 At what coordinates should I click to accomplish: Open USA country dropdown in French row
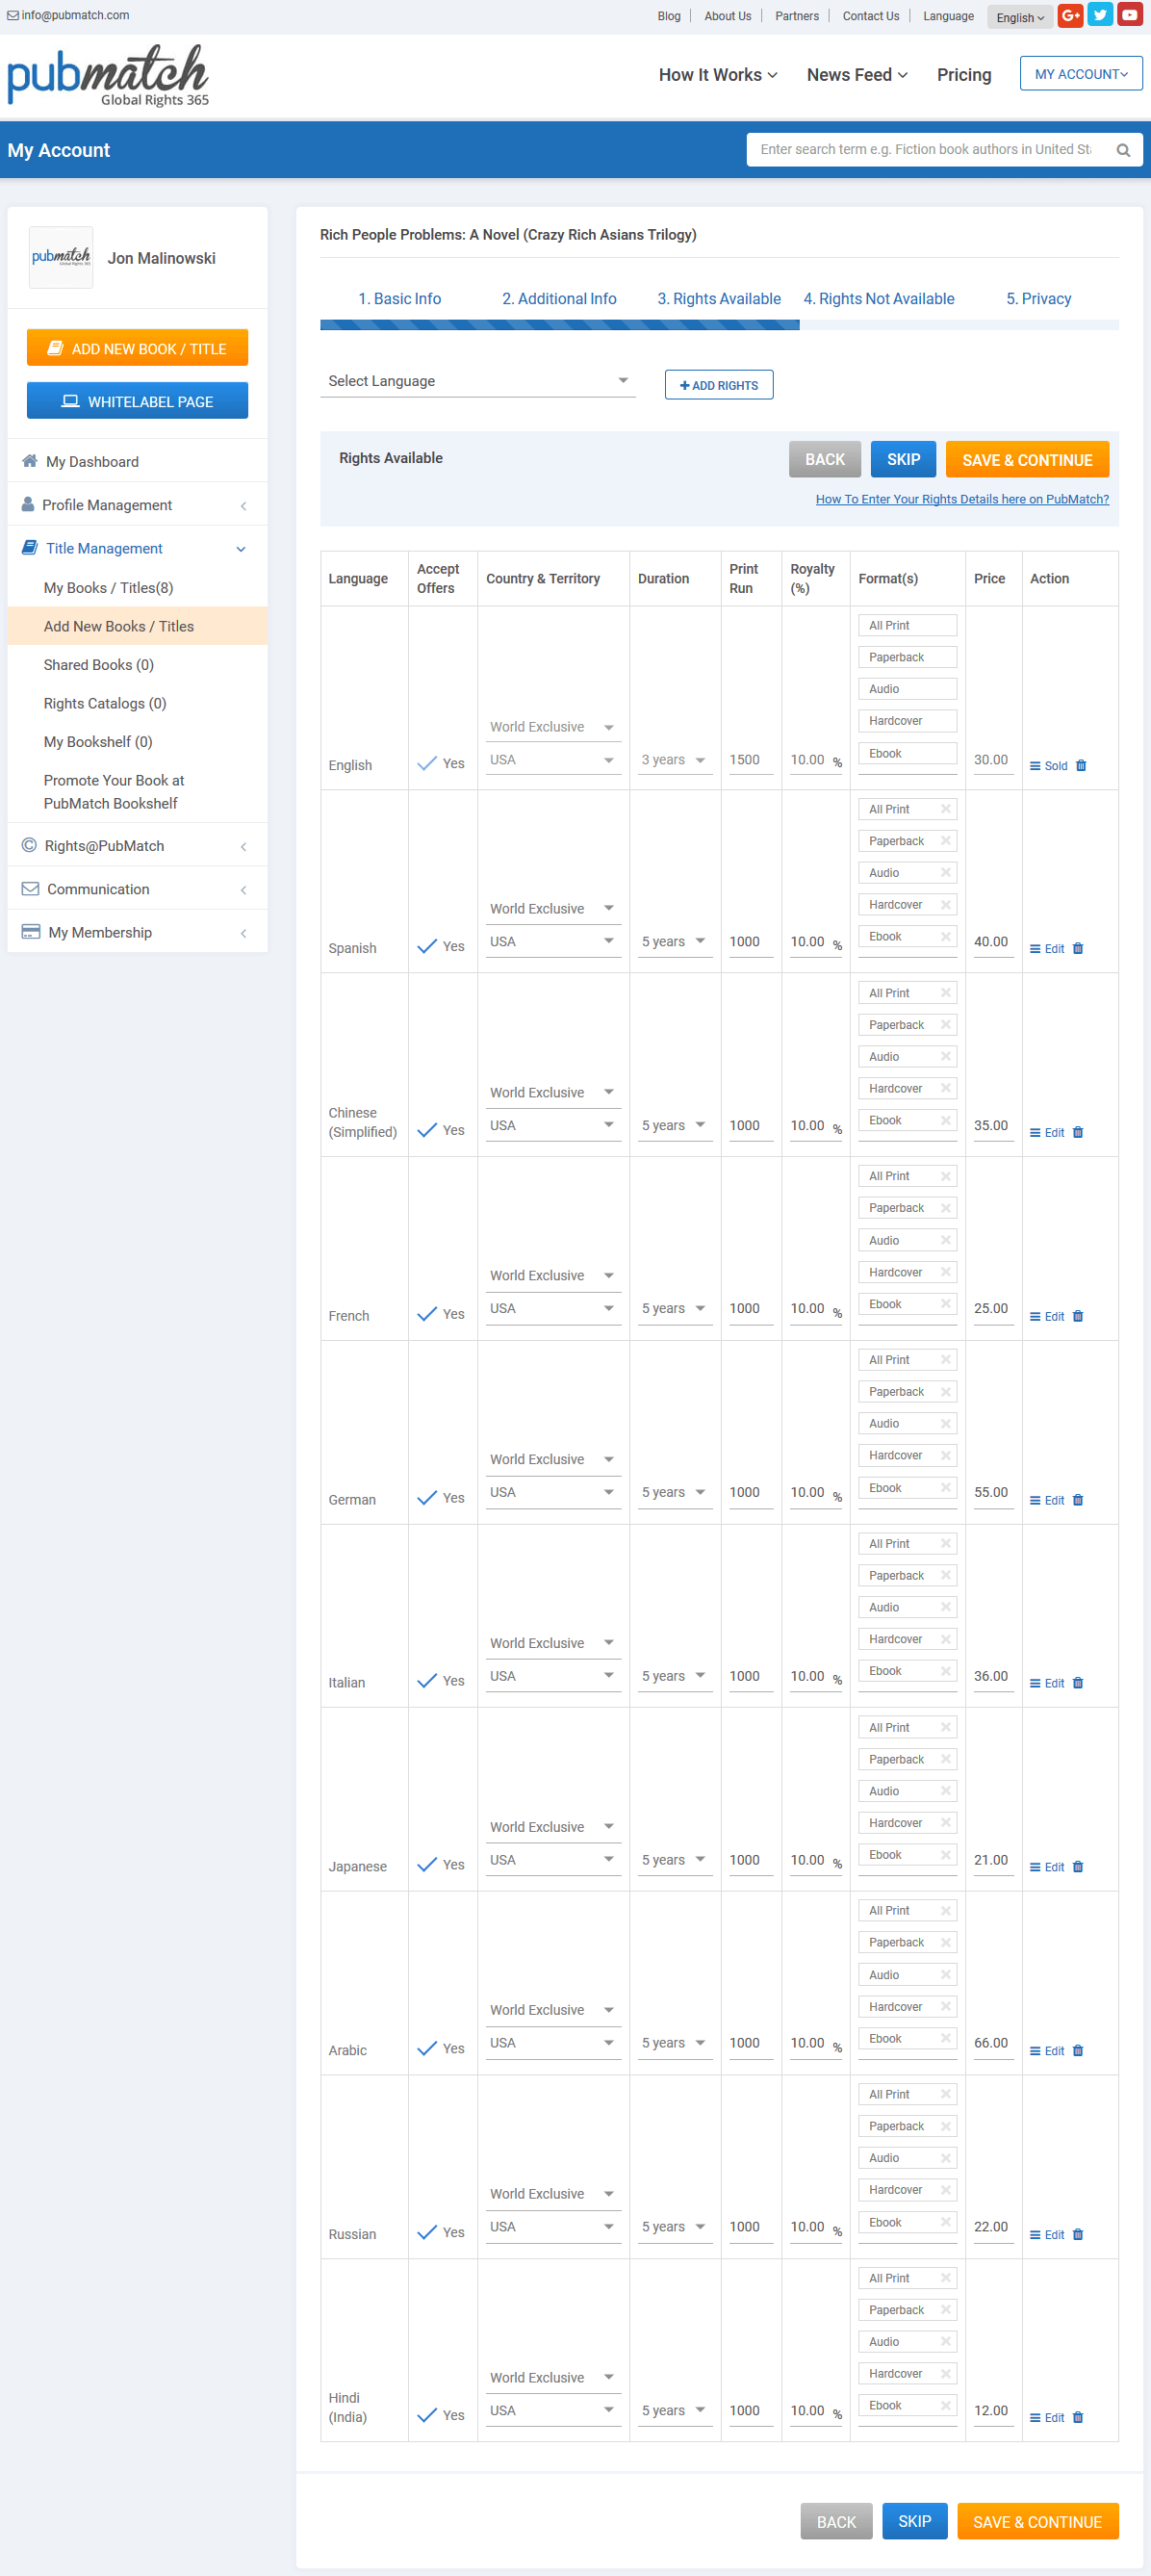(554, 1308)
